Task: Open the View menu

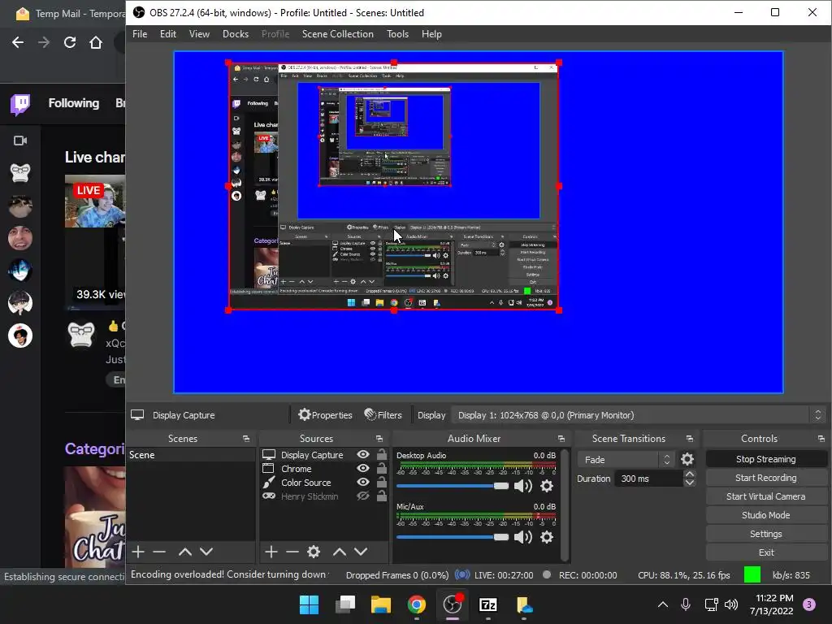Action: coord(200,34)
